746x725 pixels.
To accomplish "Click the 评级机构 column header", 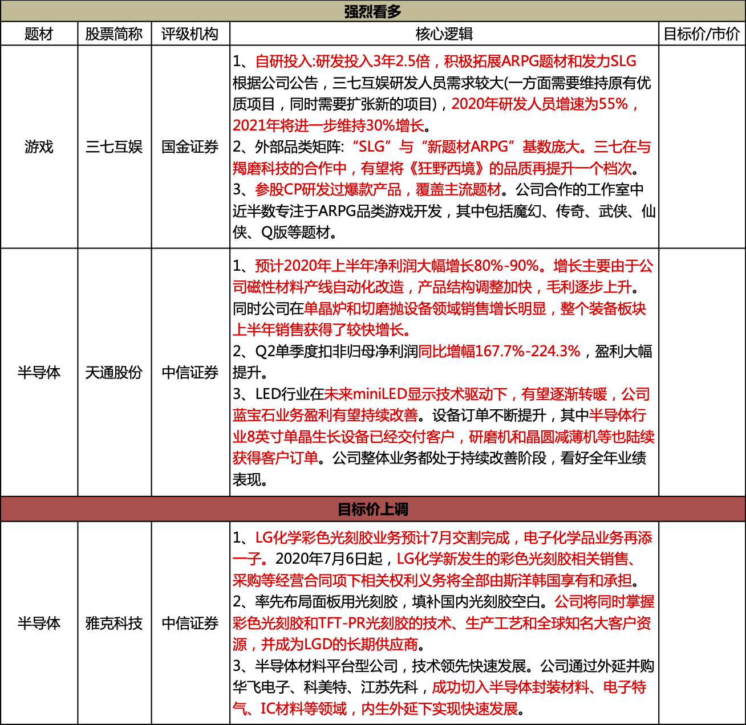I will (x=190, y=34).
